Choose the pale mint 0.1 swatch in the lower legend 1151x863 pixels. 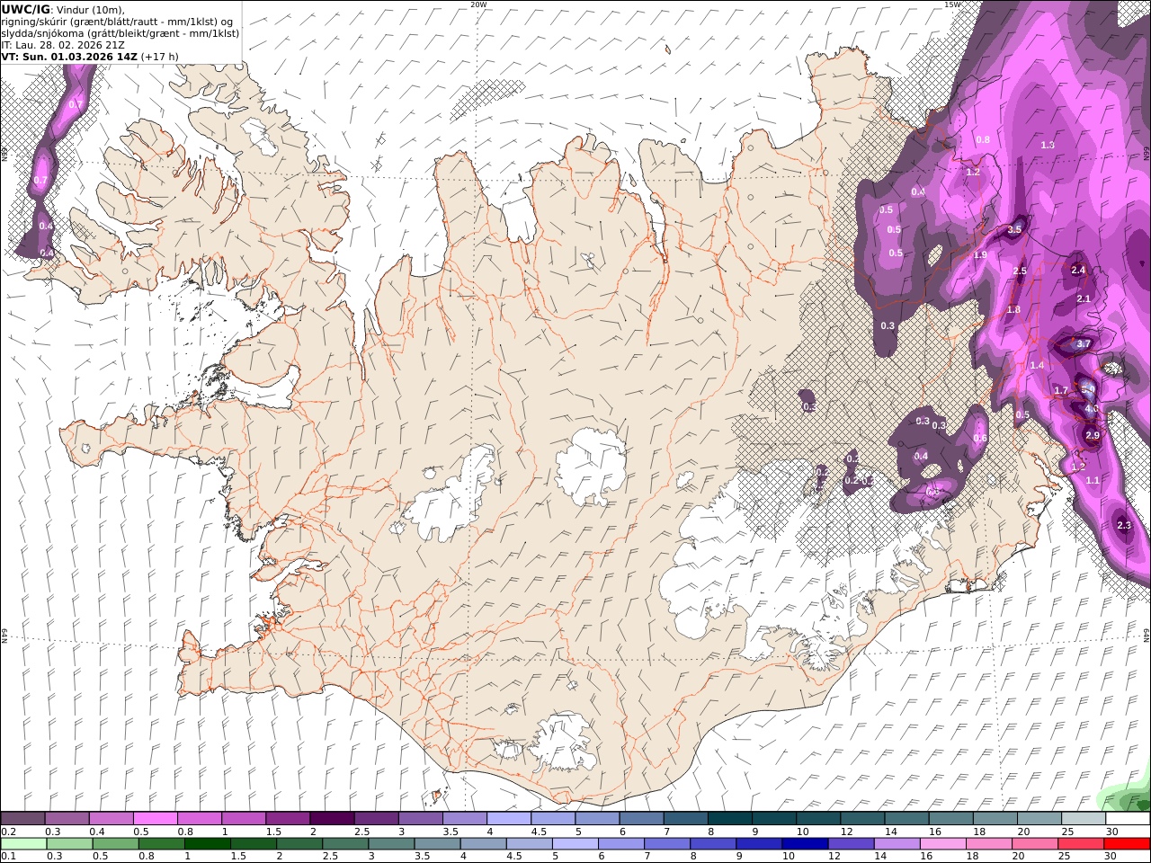click(24, 843)
